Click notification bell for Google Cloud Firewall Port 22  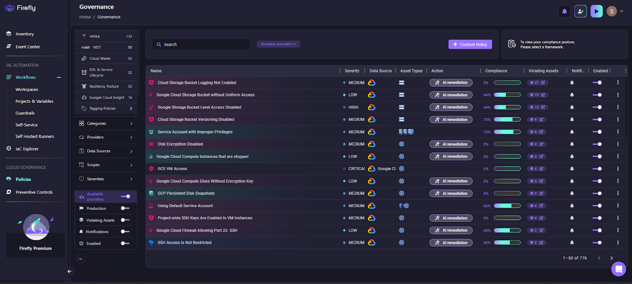coord(572,230)
